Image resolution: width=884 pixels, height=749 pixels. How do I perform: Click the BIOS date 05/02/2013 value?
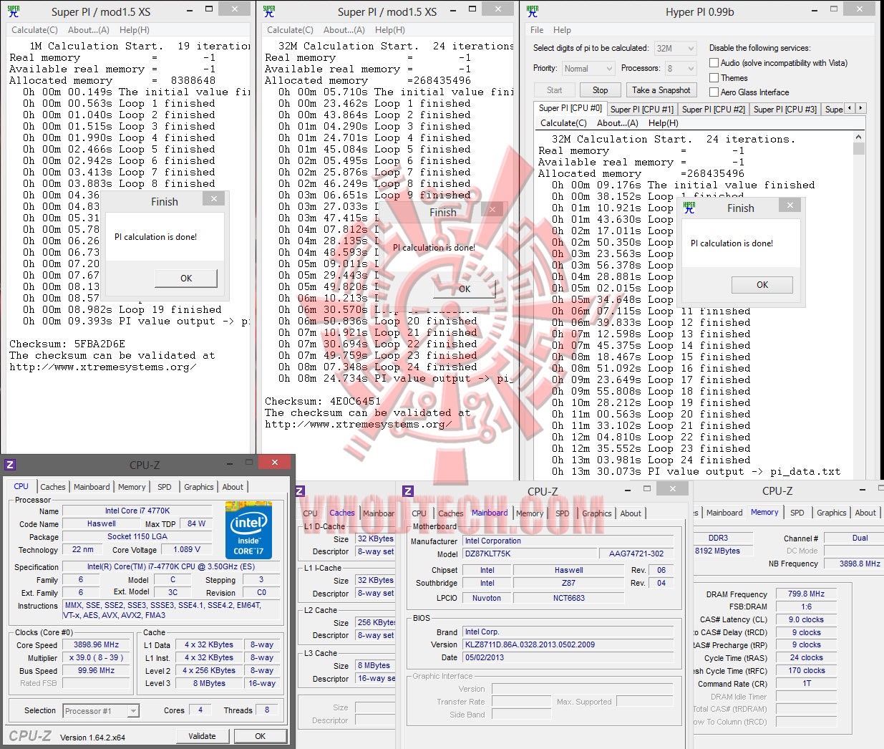pos(568,657)
